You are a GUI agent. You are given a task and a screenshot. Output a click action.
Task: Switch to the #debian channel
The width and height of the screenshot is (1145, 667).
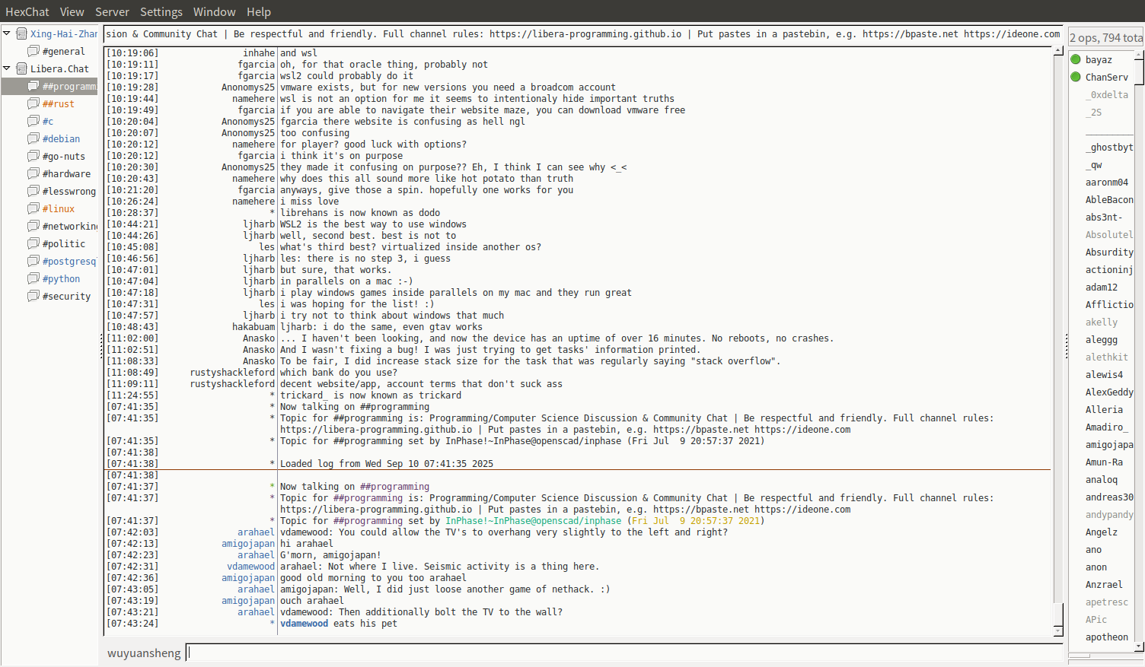tap(61, 138)
